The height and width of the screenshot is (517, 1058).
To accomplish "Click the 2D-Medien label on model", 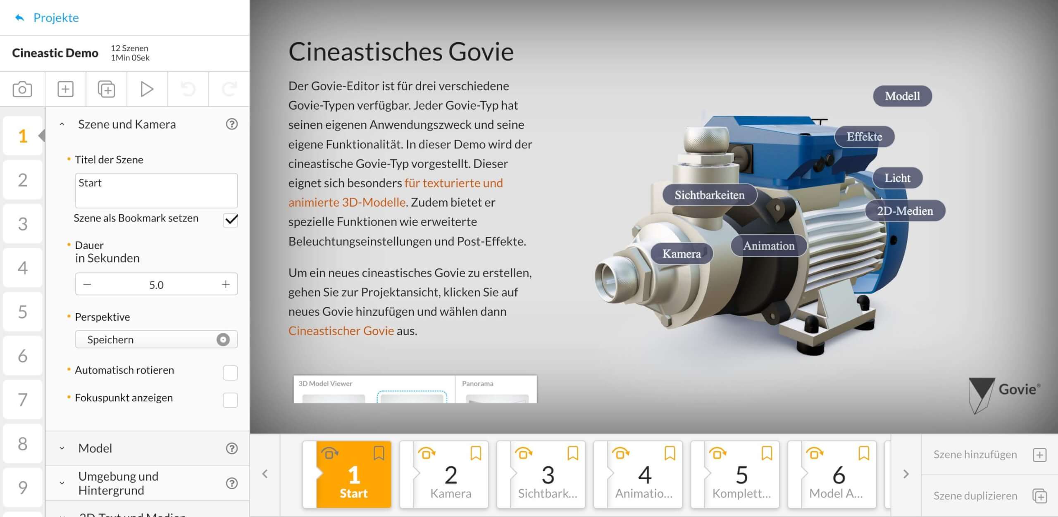I will click(x=905, y=211).
